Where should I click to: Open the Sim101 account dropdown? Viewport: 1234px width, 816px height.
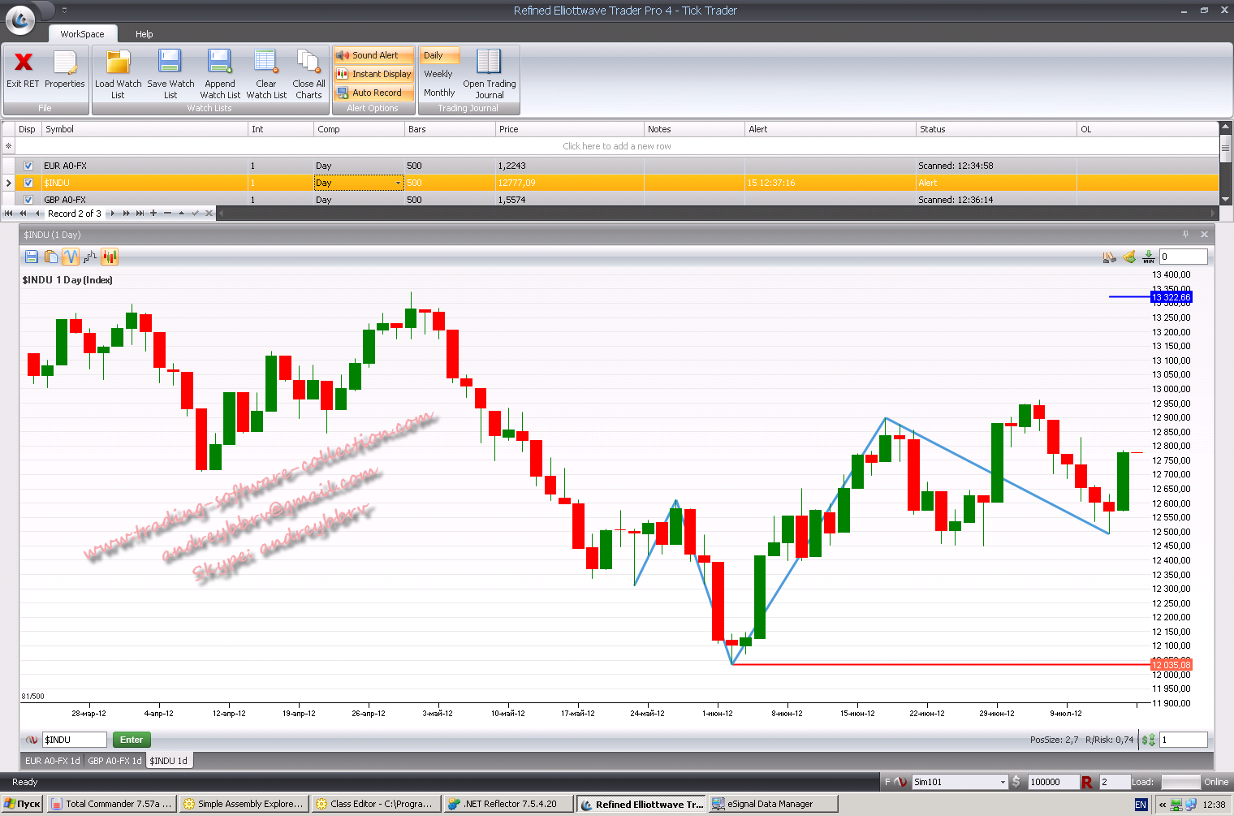click(x=1003, y=782)
